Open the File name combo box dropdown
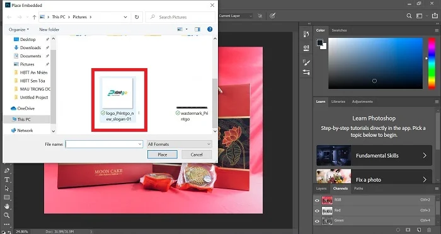The height and width of the screenshot is (234, 441). click(140, 144)
